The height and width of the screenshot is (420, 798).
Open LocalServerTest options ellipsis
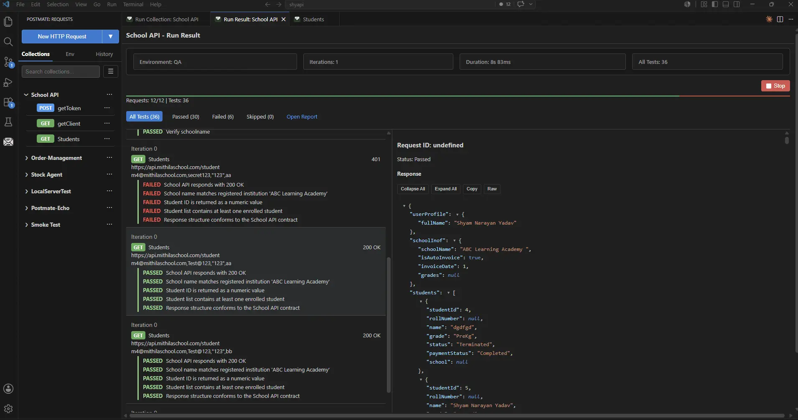click(x=109, y=191)
